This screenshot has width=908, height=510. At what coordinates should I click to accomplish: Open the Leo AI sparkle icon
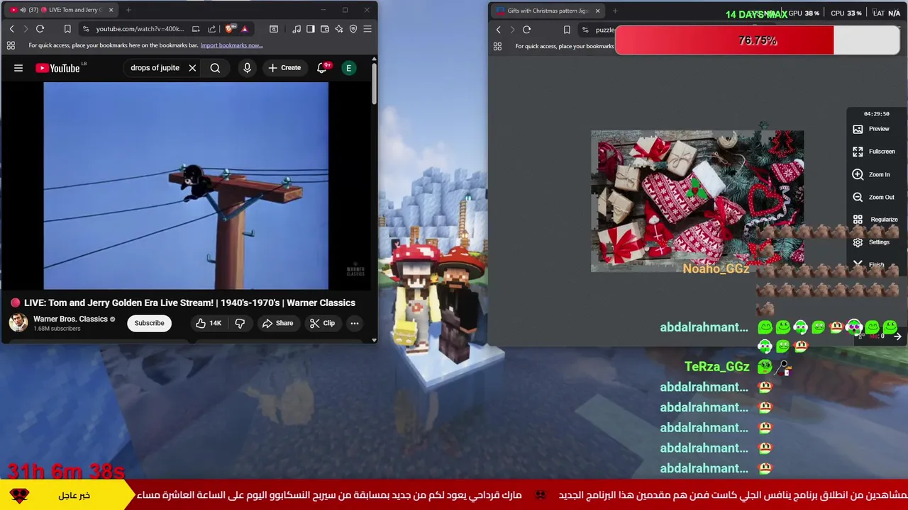tap(339, 29)
